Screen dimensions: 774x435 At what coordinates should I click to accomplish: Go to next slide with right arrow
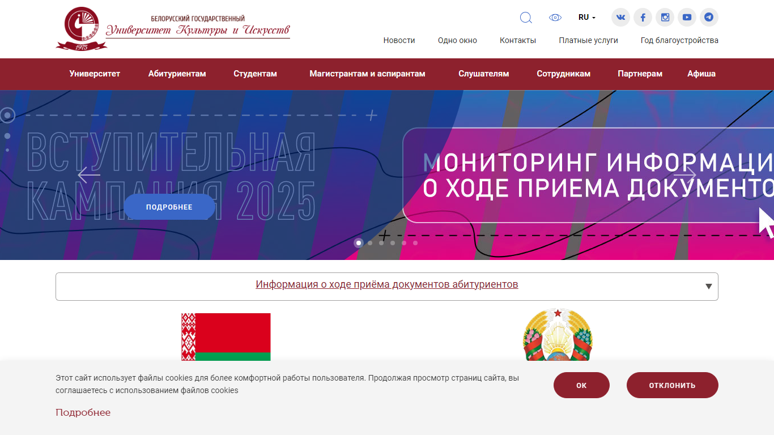[684, 174]
